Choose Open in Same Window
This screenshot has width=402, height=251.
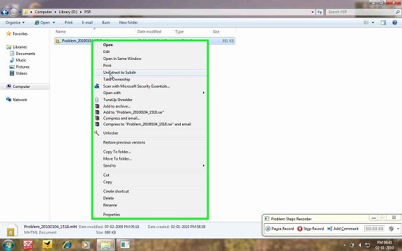coord(122,59)
